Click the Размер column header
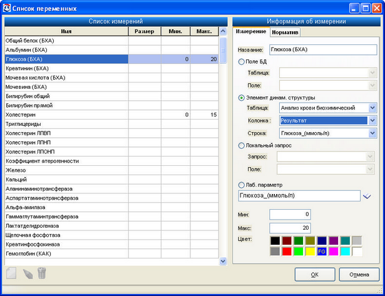 (145, 31)
